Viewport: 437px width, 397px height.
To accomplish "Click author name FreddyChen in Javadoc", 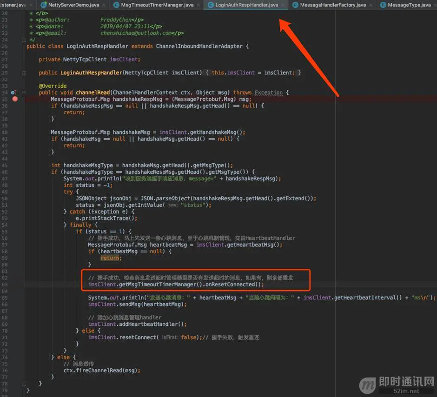I will tap(116, 20).
